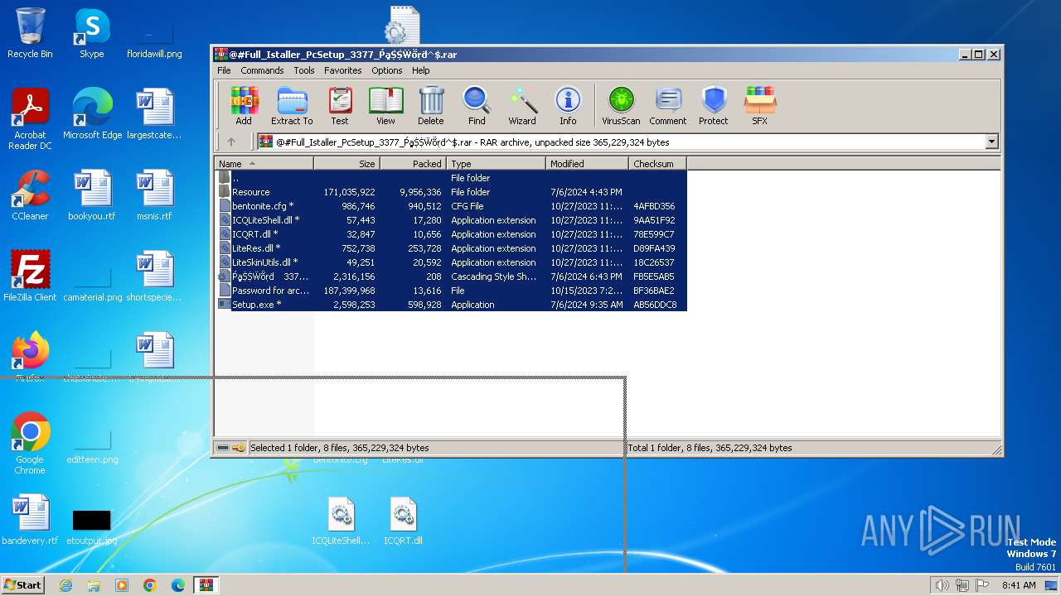Open the CCleaner desktop shortcut
The image size is (1061, 596).
[x=30, y=195]
